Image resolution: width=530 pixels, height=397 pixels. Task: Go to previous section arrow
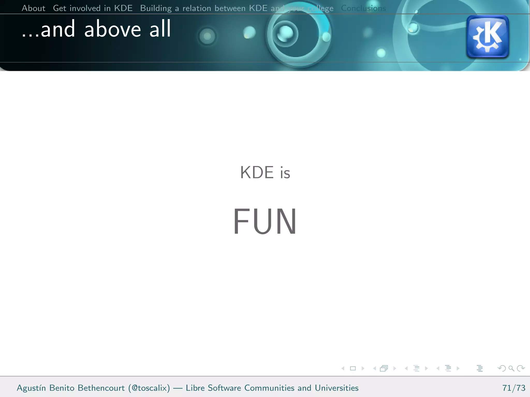[x=438, y=368]
